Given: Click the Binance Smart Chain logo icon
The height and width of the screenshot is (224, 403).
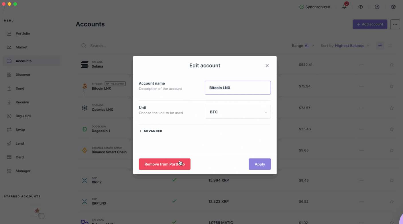Looking at the screenshot, I should pos(84,150).
